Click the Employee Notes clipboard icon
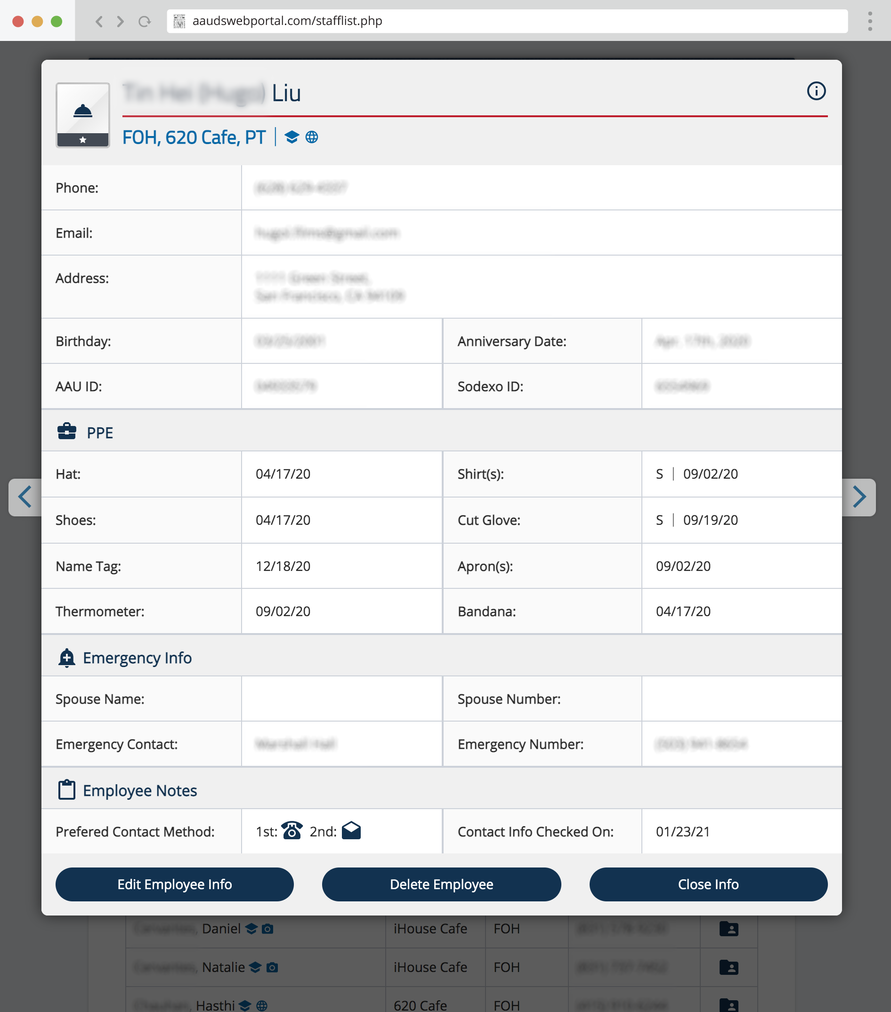891x1012 pixels. [x=67, y=790]
